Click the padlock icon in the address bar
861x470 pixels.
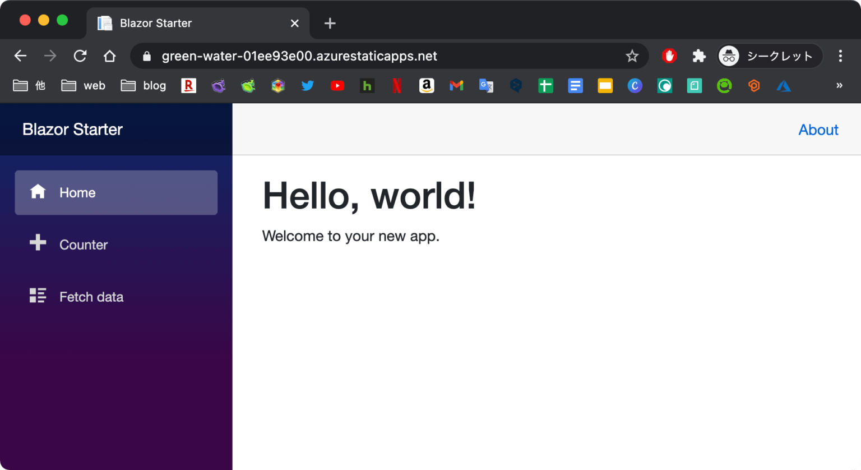146,56
